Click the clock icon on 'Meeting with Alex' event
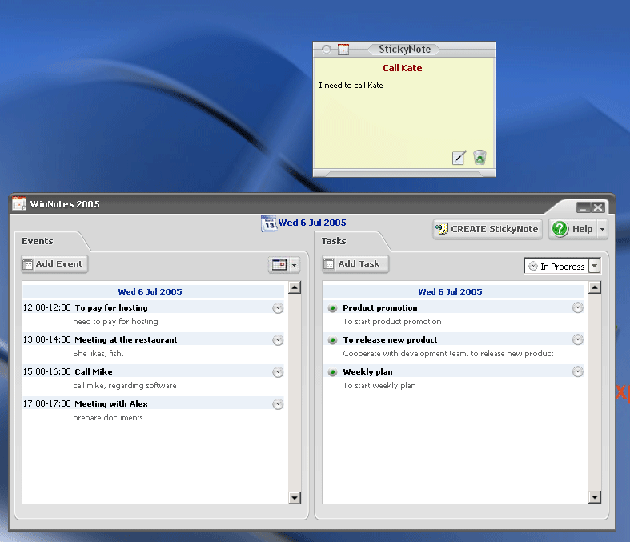Image resolution: width=630 pixels, height=542 pixels. [x=278, y=404]
